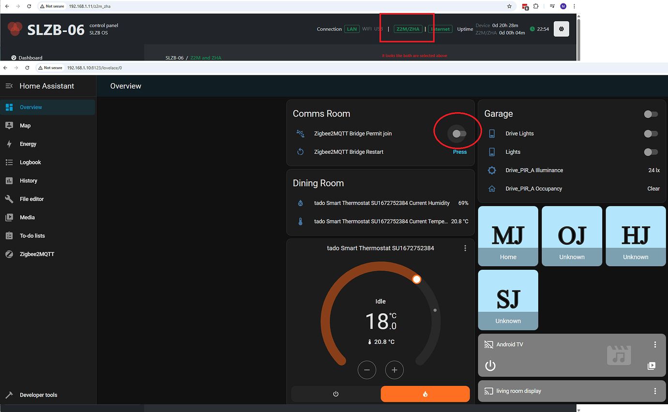This screenshot has width=668, height=412.
Task: Open Map from the sidebar
Action: coord(47,126)
